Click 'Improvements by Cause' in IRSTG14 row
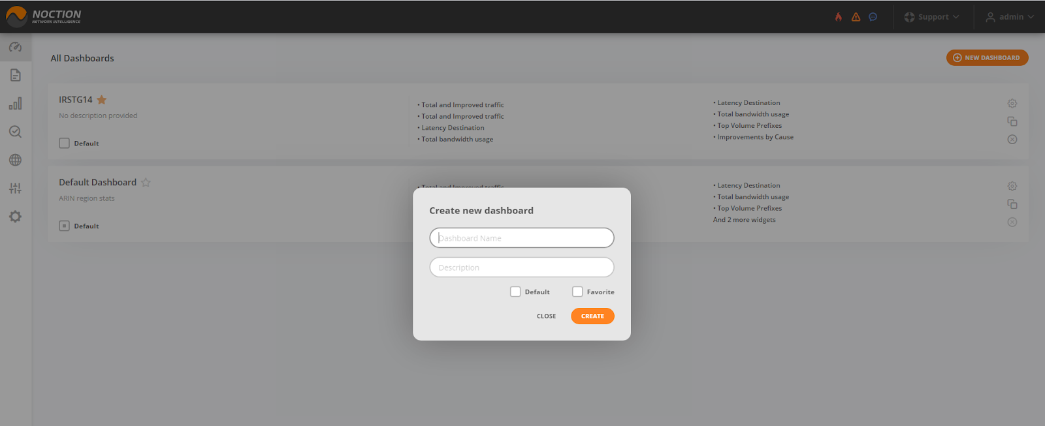This screenshot has width=1045, height=426. tap(755, 137)
